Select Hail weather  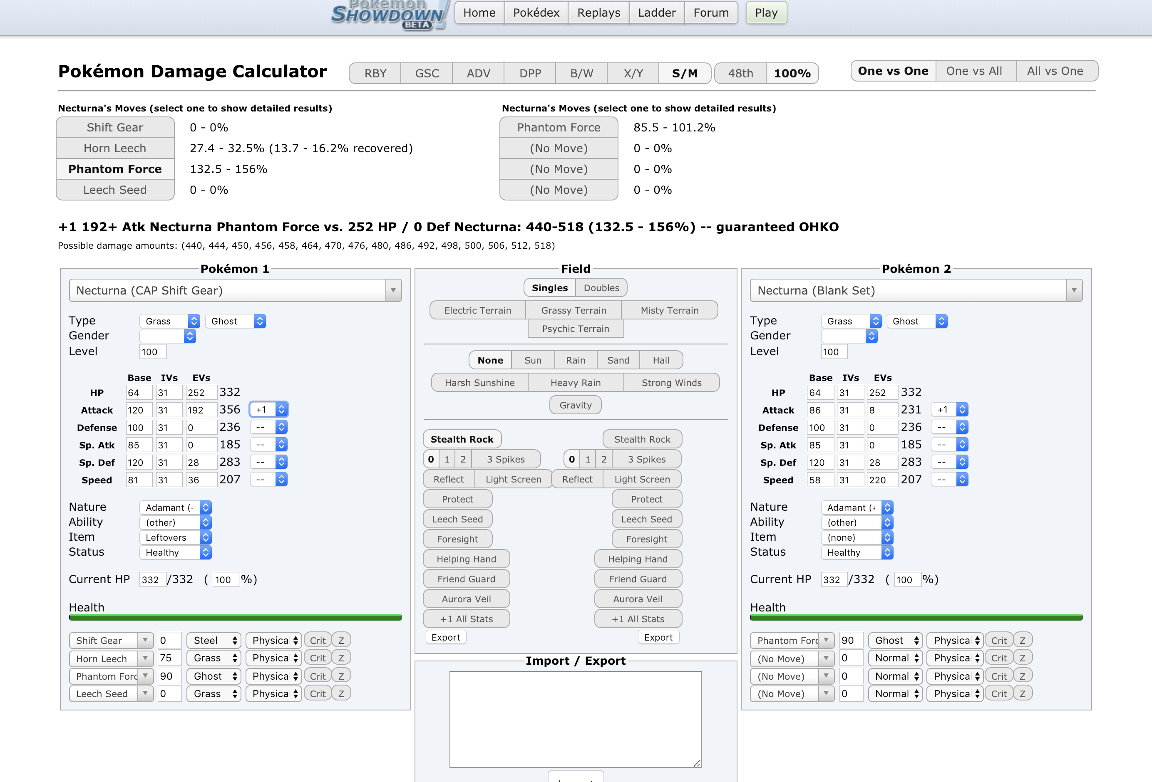coord(661,360)
